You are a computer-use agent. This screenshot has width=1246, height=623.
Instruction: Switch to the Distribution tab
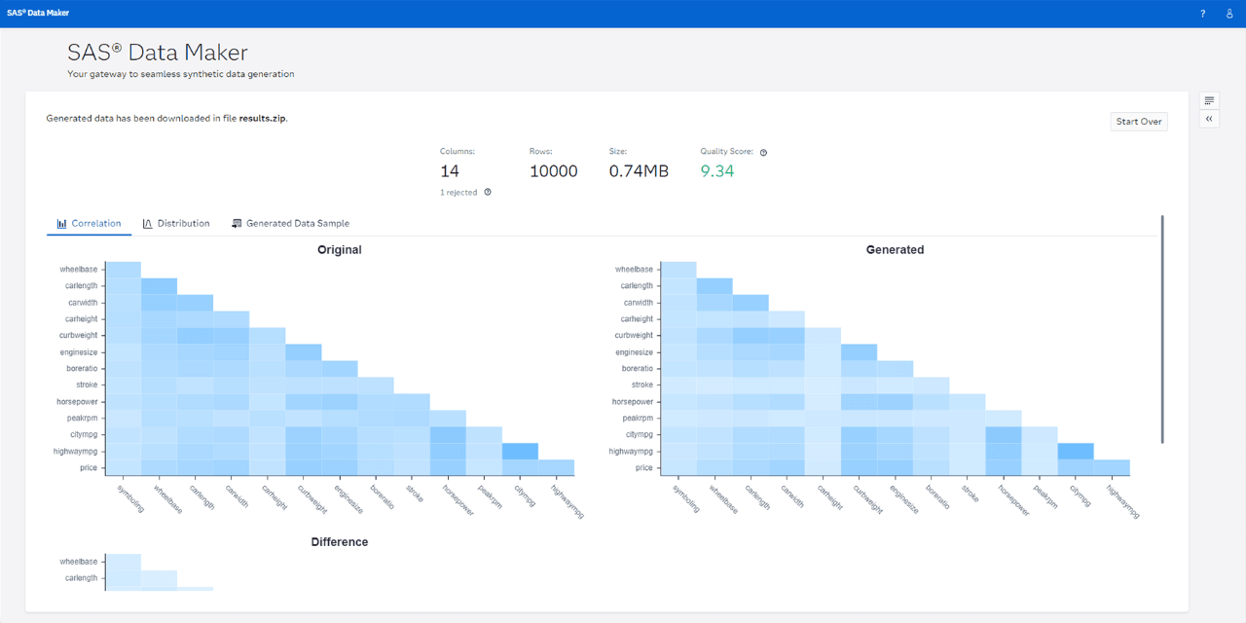(x=184, y=223)
